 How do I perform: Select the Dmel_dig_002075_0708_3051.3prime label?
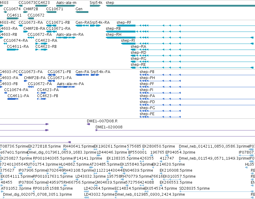click(x=37, y=194)
